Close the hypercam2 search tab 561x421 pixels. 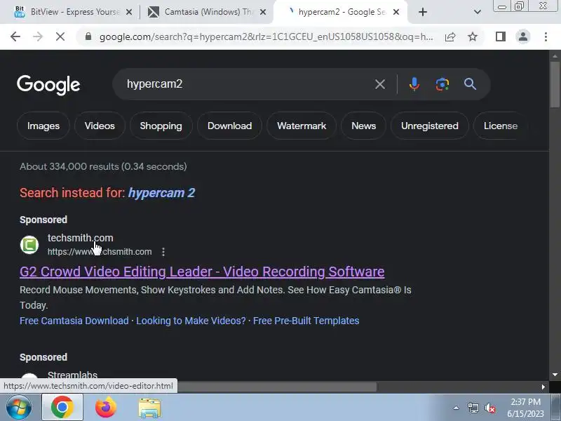pyautogui.click(x=396, y=12)
